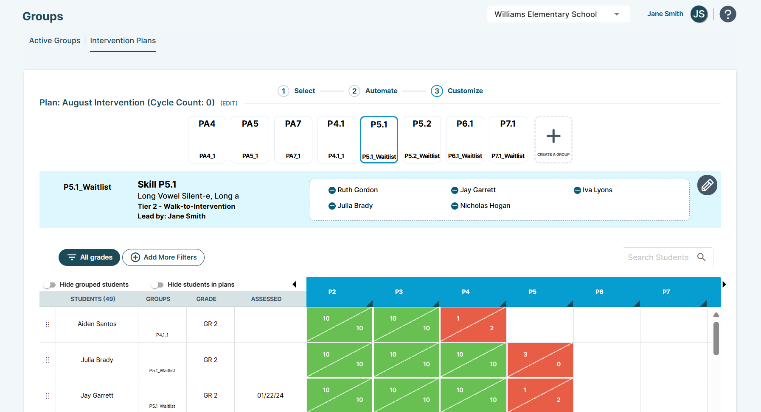Select the P5.2 Waitlist group card

pos(422,140)
